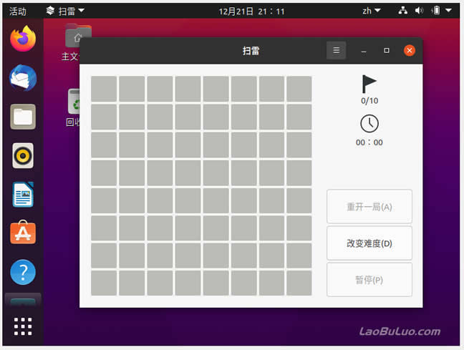Minimize the 扫雷 window

click(364, 51)
